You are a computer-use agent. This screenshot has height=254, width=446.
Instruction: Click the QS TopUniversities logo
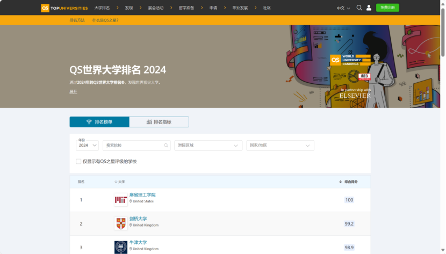pyautogui.click(x=64, y=8)
